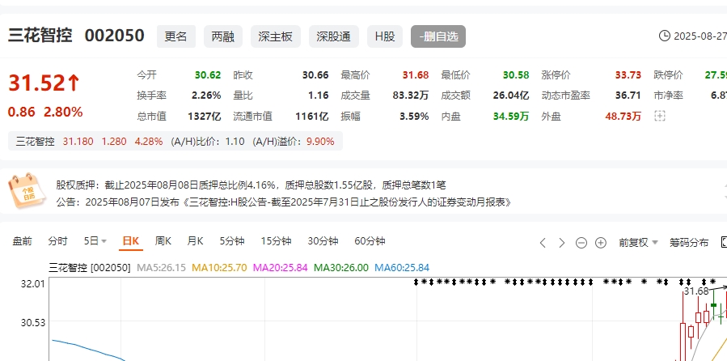The height and width of the screenshot is (361, 727).
Task: Click the 振幅 value 3.59%
Action: point(414,116)
